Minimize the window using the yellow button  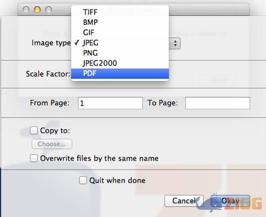37,9
